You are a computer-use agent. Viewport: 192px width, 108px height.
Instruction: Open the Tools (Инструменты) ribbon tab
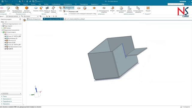(x=67, y=4)
